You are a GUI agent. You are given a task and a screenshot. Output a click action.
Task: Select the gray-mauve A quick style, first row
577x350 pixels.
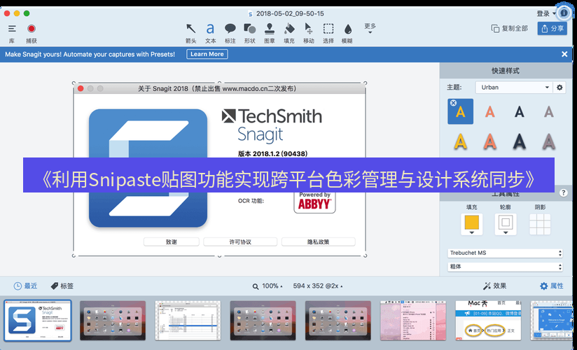[x=549, y=111]
